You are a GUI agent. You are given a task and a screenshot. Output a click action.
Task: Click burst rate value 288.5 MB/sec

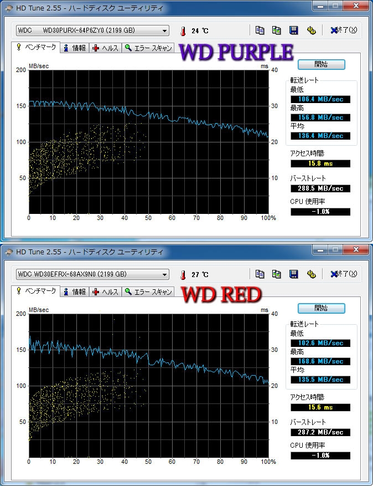coord(320,188)
